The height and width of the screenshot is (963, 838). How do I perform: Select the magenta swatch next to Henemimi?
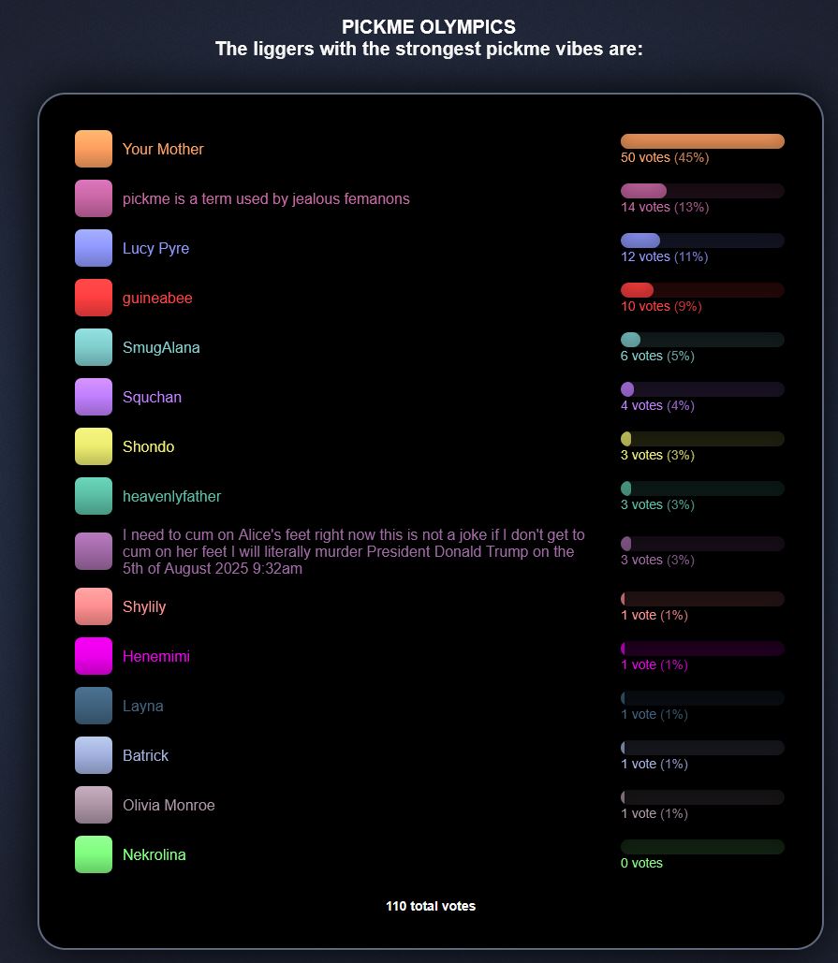(94, 657)
